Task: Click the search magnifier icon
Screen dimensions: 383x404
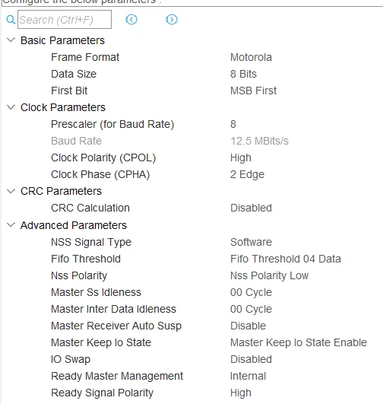Action: (11, 19)
